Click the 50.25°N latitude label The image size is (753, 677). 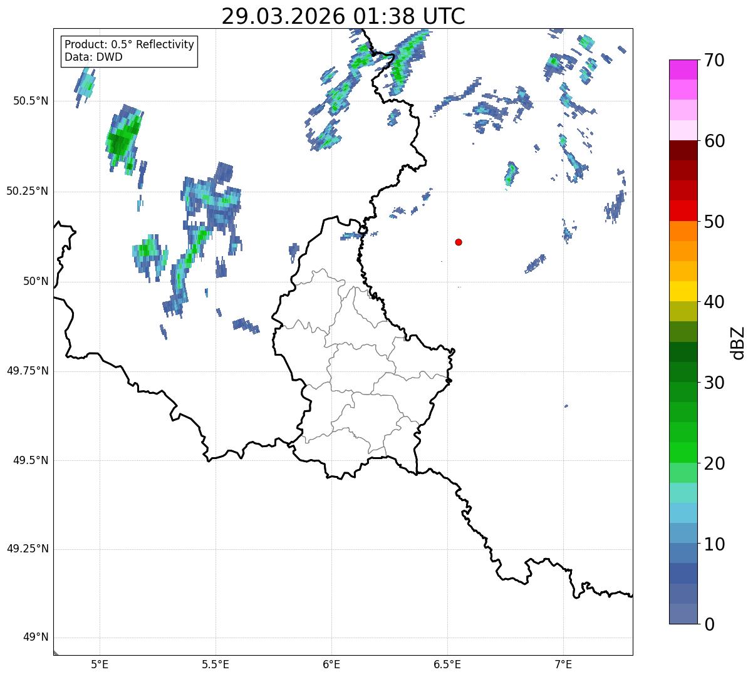tap(28, 192)
